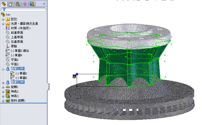
Task: Collapse the 疊層拉伸3 feature node
Action: pyautogui.click(x=3, y=69)
